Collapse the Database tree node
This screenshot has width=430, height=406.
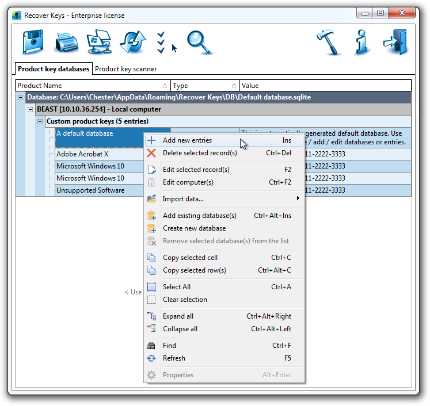20,97
